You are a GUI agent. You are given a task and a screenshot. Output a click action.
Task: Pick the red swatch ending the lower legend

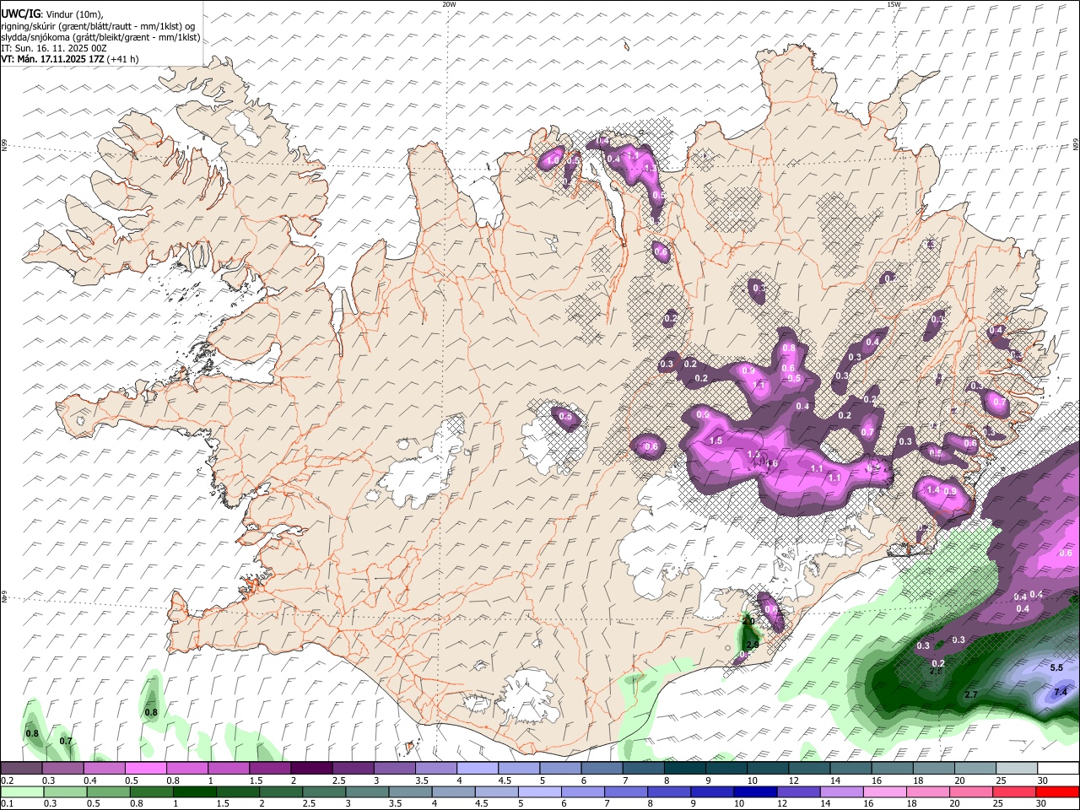tap(1056, 791)
